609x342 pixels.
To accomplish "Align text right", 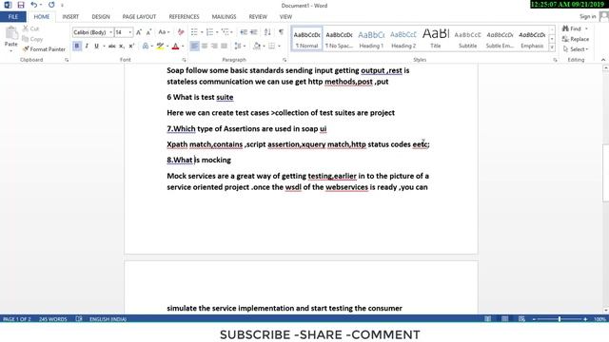I will [214, 47].
